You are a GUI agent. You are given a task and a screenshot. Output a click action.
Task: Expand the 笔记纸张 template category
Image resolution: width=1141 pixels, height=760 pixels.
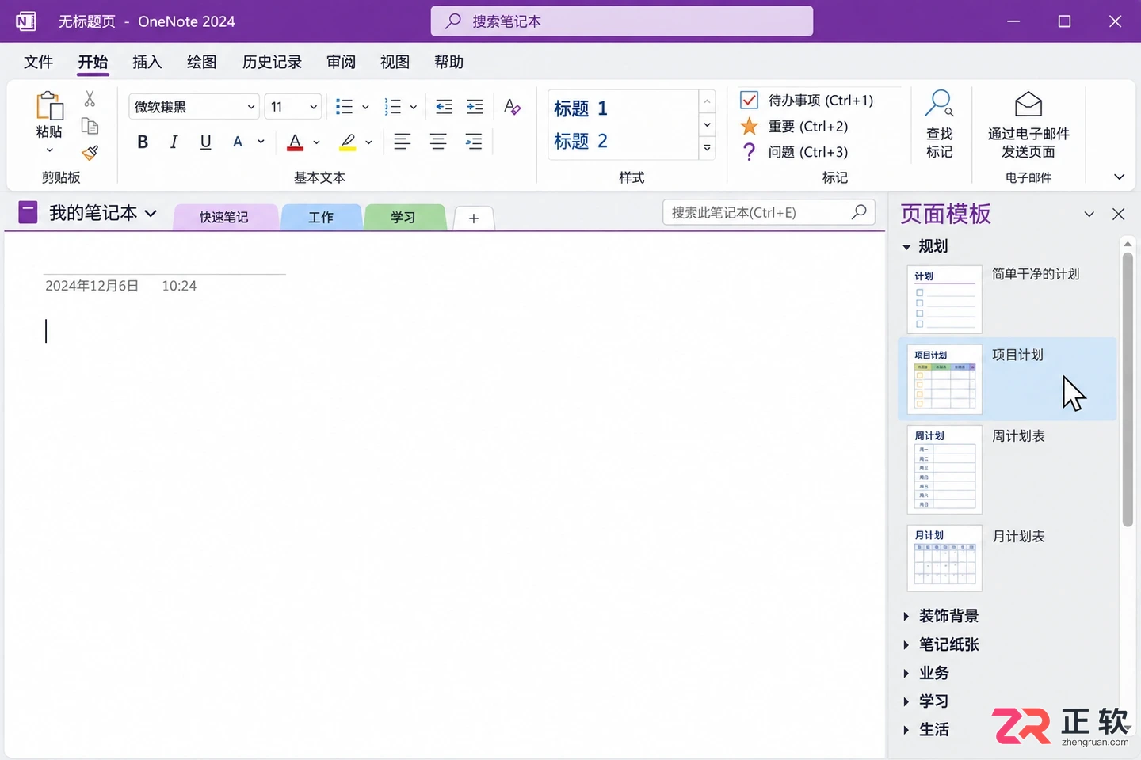pyautogui.click(x=906, y=644)
